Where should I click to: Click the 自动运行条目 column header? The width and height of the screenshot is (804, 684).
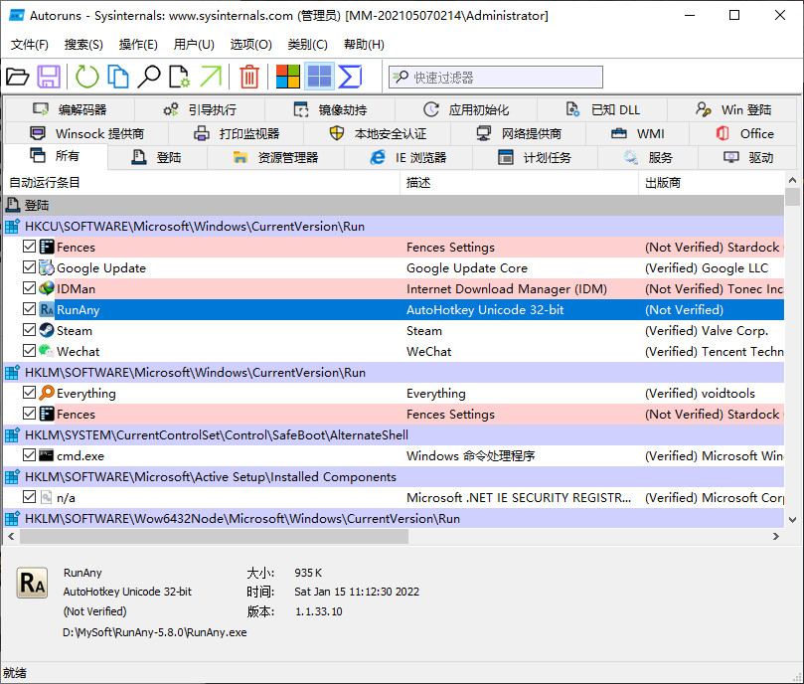(x=45, y=183)
